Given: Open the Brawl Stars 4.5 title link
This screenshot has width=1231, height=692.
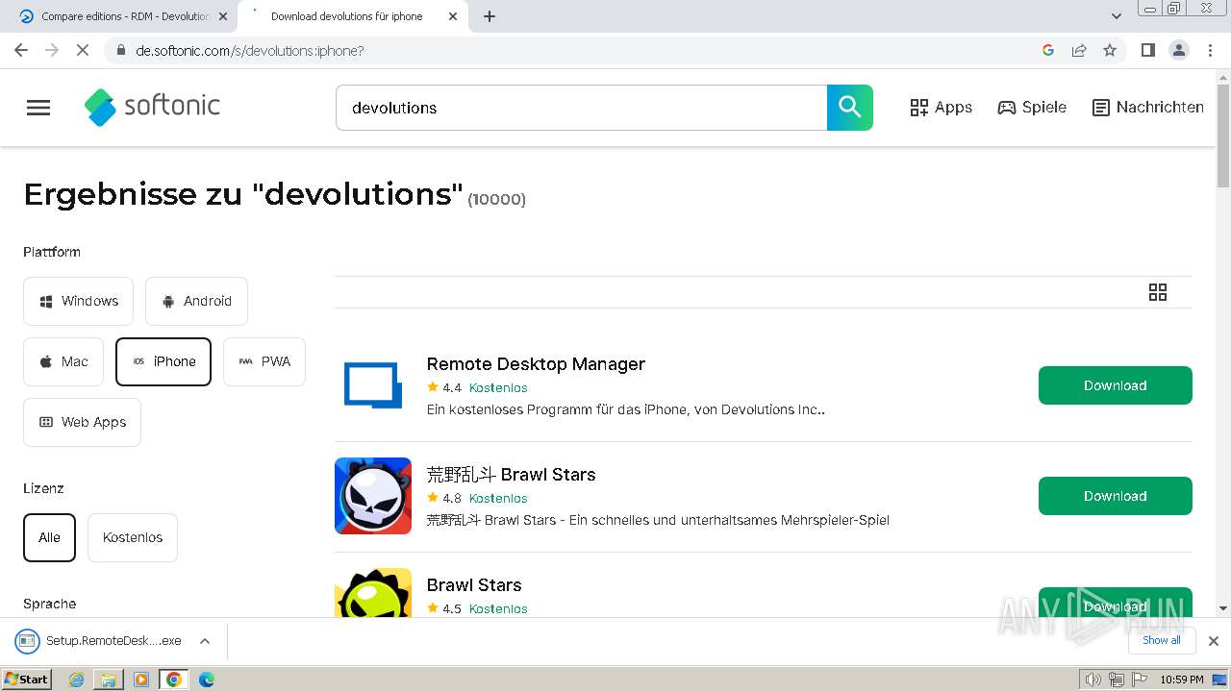Looking at the screenshot, I should point(474,585).
